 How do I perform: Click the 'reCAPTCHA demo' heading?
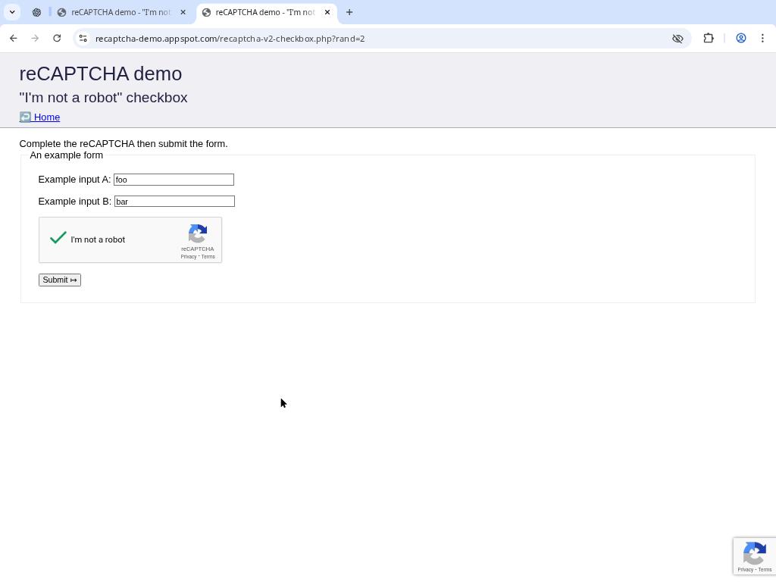click(x=101, y=74)
